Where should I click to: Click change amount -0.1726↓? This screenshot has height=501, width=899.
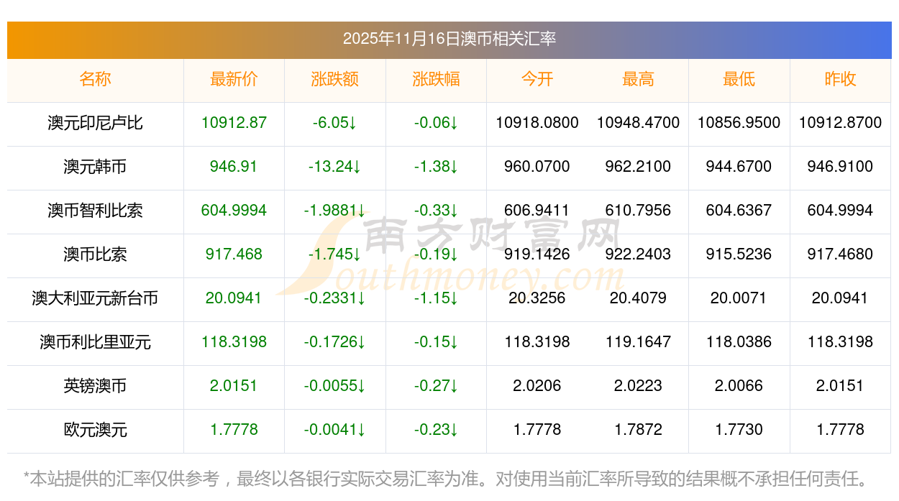[x=335, y=342]
